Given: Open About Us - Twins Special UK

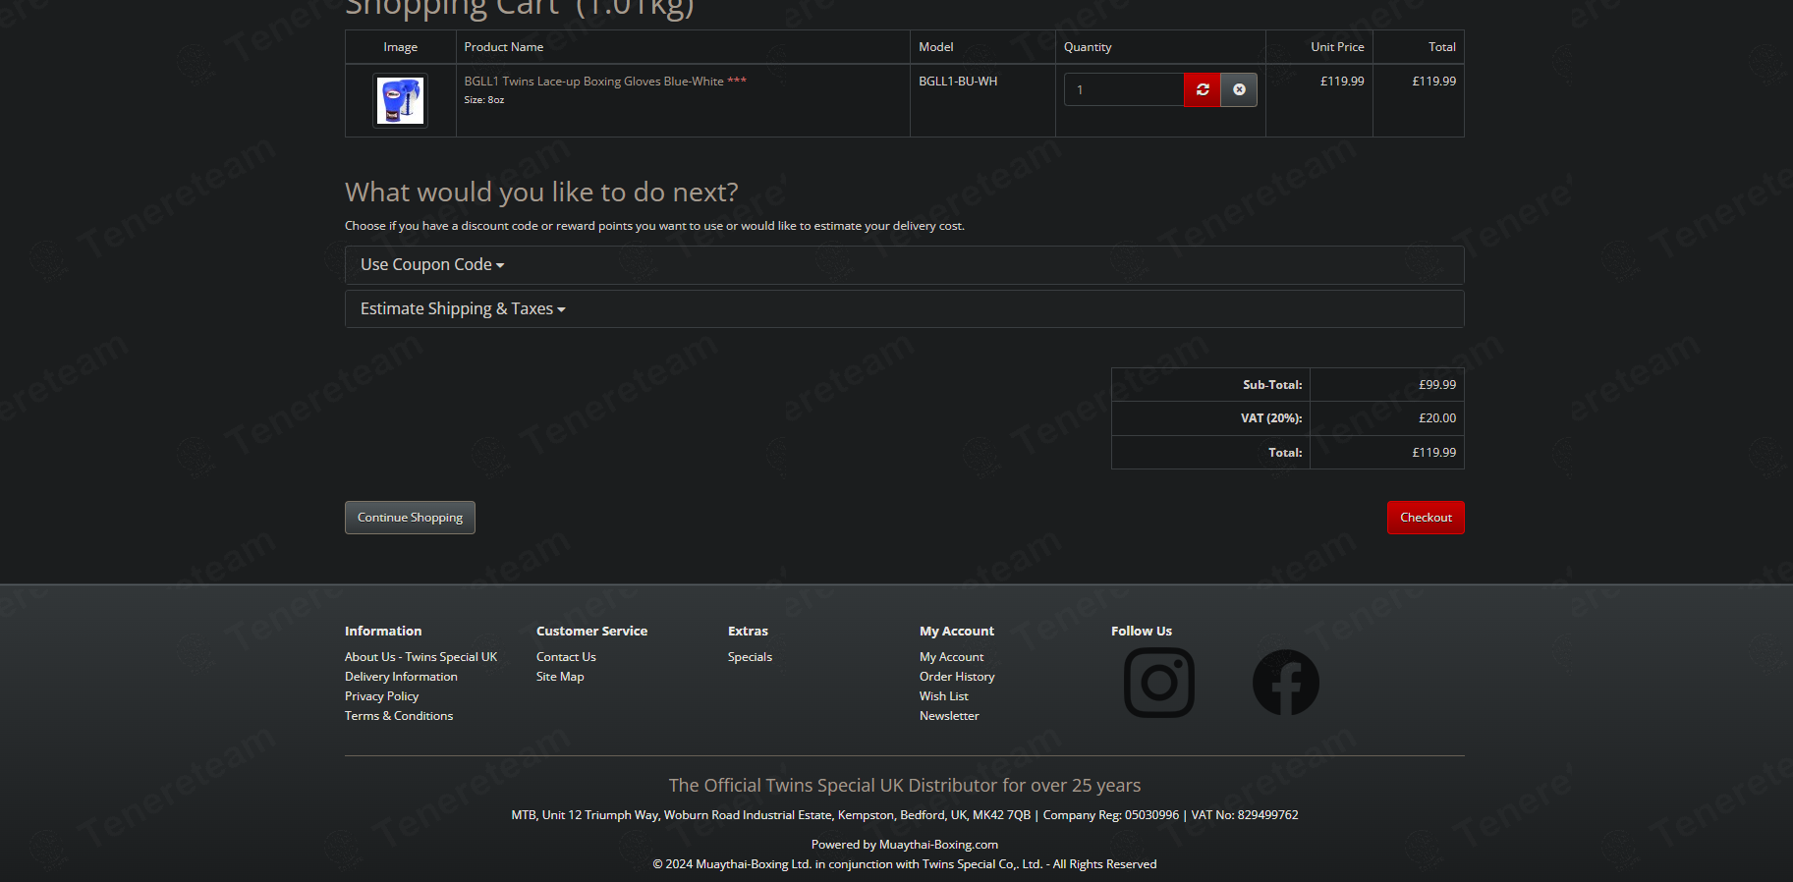Looking at the screenshot, I should coord(420,657).
